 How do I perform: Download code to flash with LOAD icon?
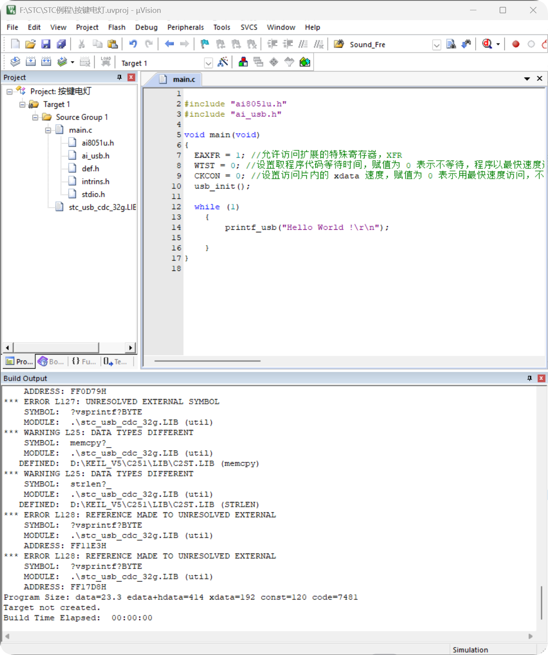(x=105, y=62)
